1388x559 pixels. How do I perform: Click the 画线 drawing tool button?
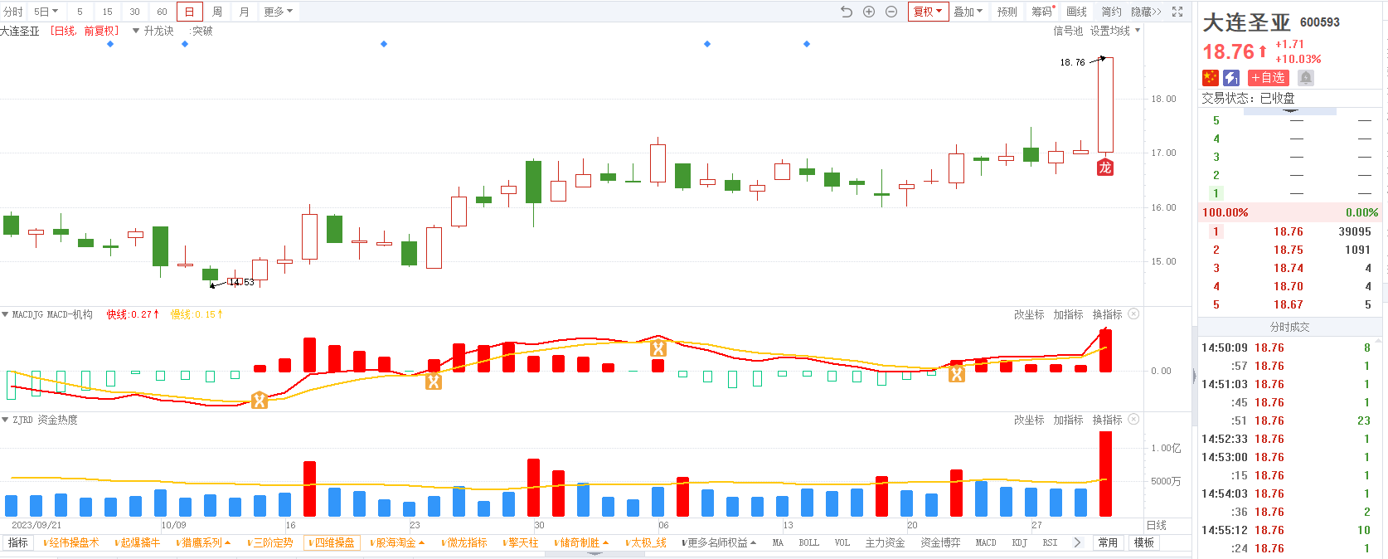[x=1076, y=12]
